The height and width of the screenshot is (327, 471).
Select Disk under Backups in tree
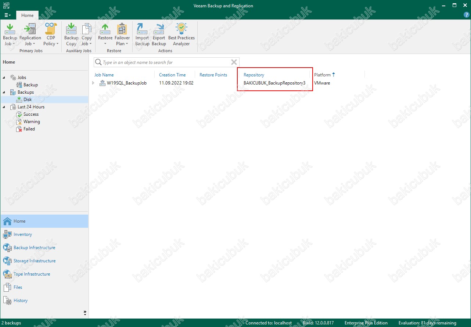pyautogui.click(x=28, y=100)
